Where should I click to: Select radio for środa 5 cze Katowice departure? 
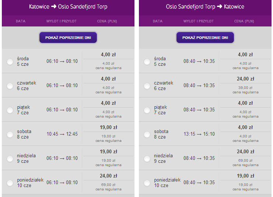[x=10, y=62]
